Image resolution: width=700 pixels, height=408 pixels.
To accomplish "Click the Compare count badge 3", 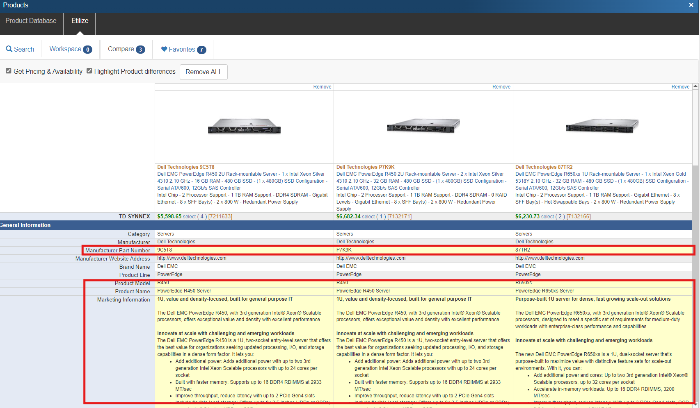I will click(x=140, y=50).
